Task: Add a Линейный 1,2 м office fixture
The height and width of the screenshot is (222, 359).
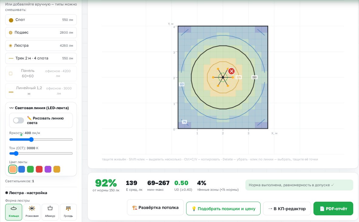Action: [x=41, y=91]
